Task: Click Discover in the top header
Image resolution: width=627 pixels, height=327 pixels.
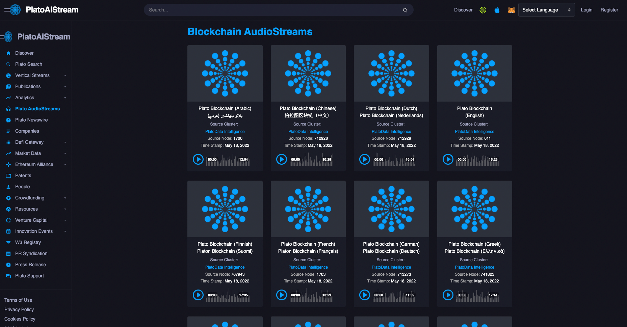Action: [463, 10]
